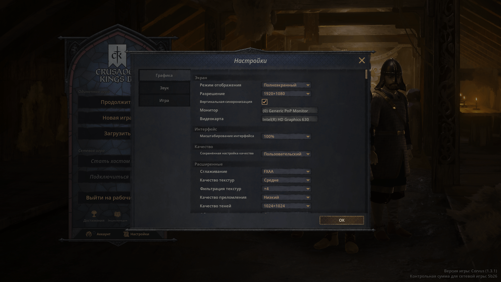Click OK to confirm settings
This screenshot has height=282, width=501.
tap(342, 220)
